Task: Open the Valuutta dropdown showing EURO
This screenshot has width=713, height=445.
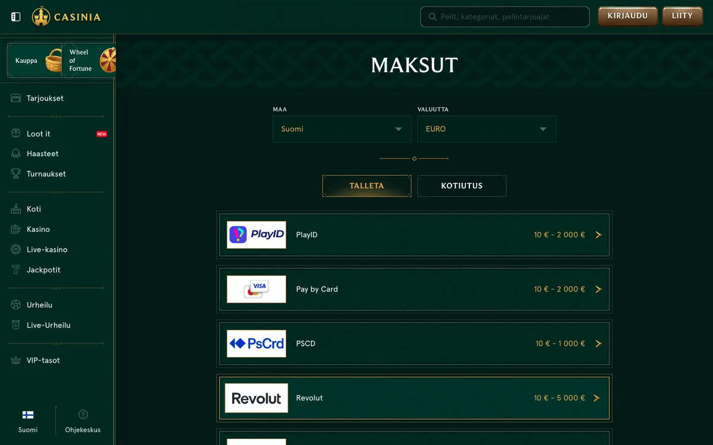Action: [x=487, y=129]
